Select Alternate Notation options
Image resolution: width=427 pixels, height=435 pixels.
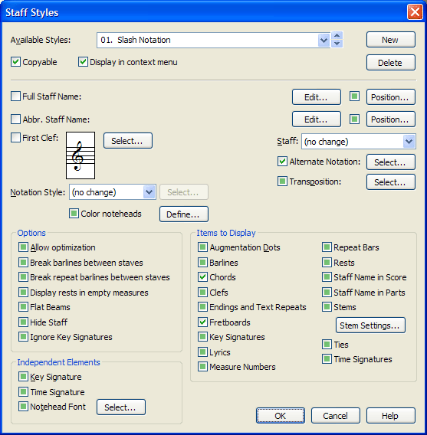[391, 162]
